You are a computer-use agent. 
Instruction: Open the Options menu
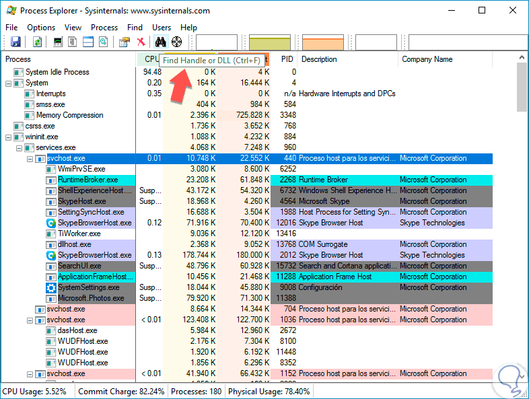click(x=41, y=28)
